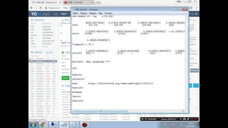Close the VDS Amazon Notepad window
Image resolution: width=228 pixels, height=128 pixels.
pos(185,10)
